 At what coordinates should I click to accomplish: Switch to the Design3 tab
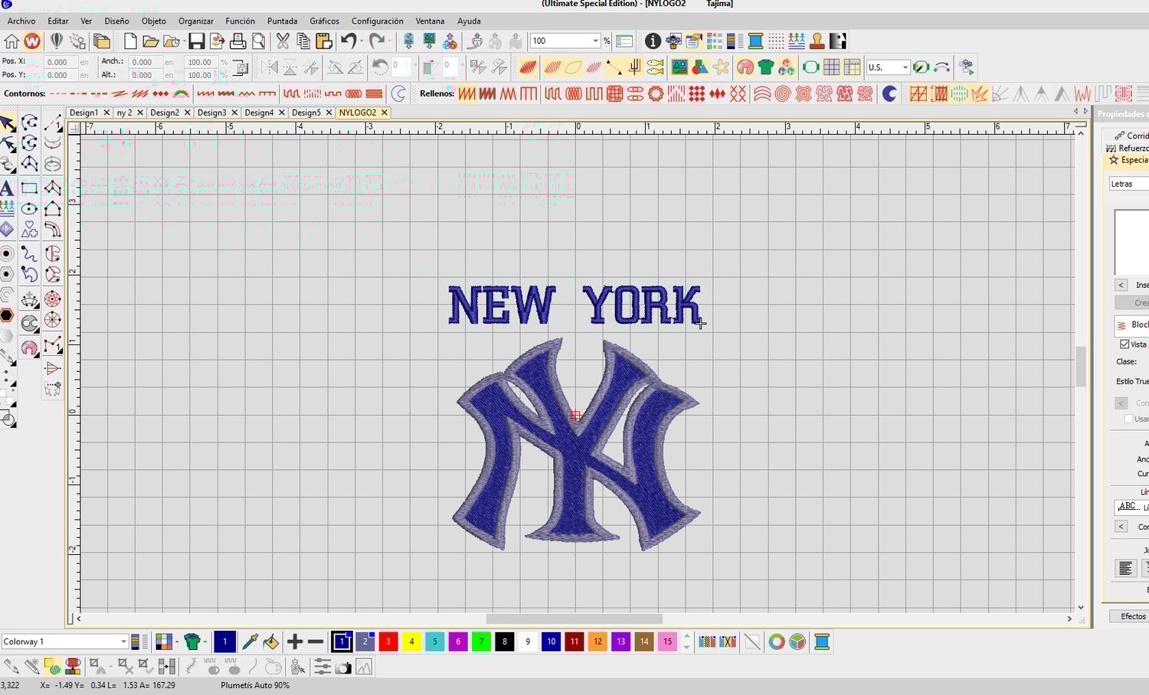tap(211, 113)
